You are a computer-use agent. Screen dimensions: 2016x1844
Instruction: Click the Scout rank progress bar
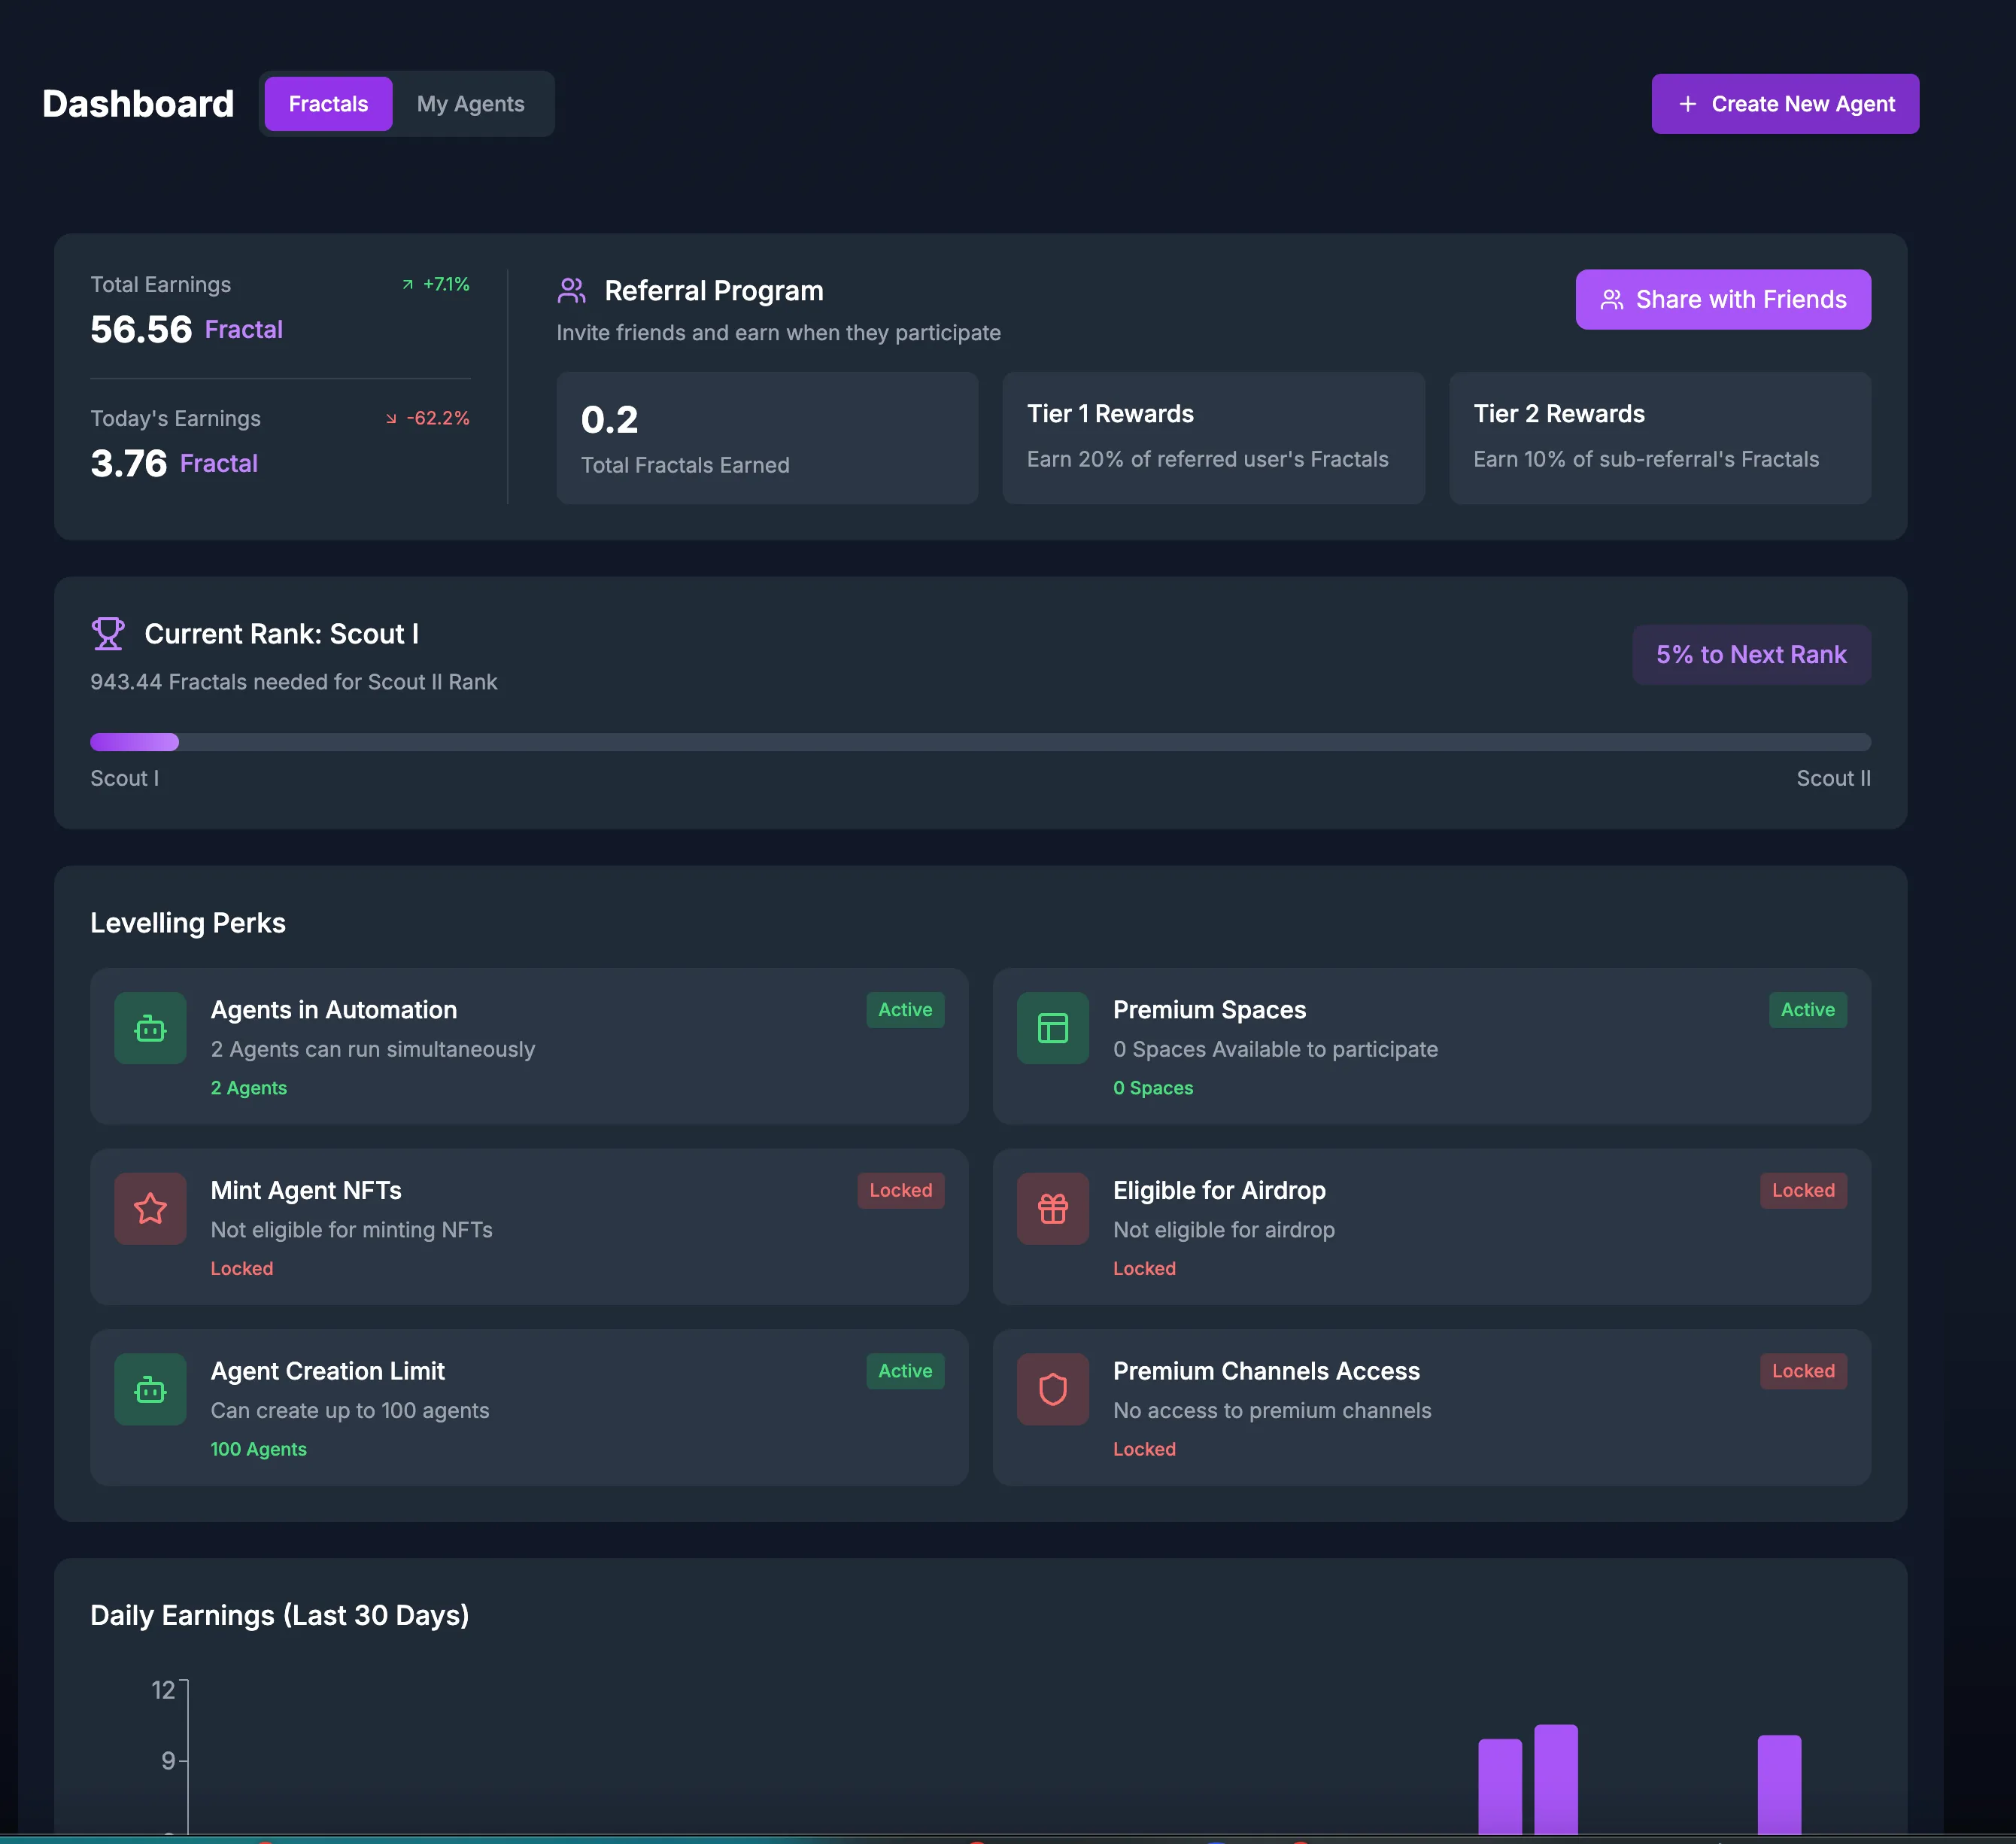tap(979, 742)
